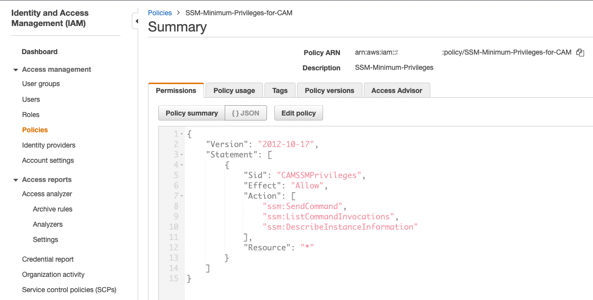593x300 pixels.
Task: View the Policy versions tab
Action: pos(329,90)
